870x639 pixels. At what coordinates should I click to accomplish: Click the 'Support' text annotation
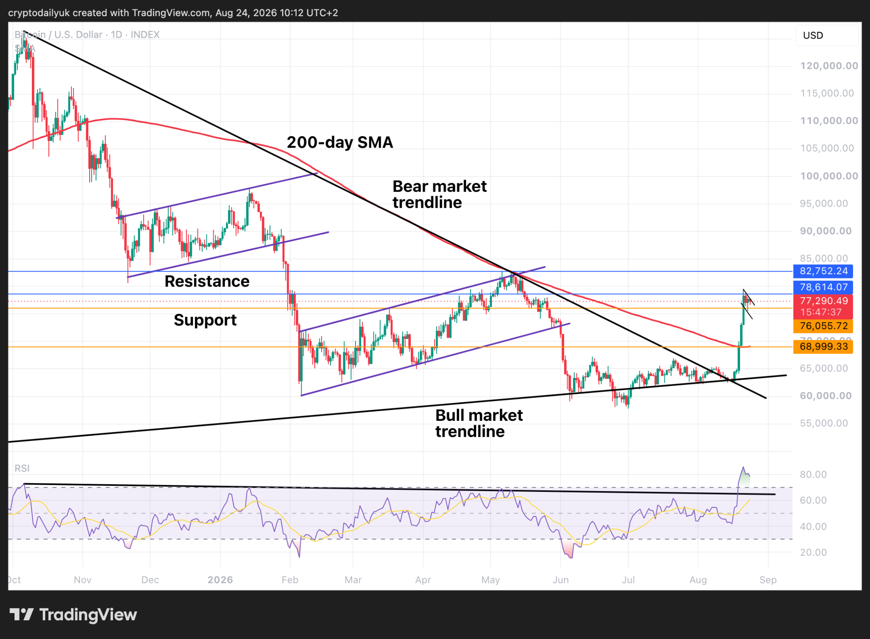pos(205,320)
